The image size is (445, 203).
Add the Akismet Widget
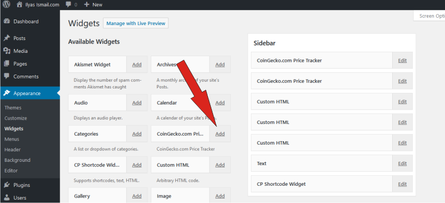pos(137,65)
